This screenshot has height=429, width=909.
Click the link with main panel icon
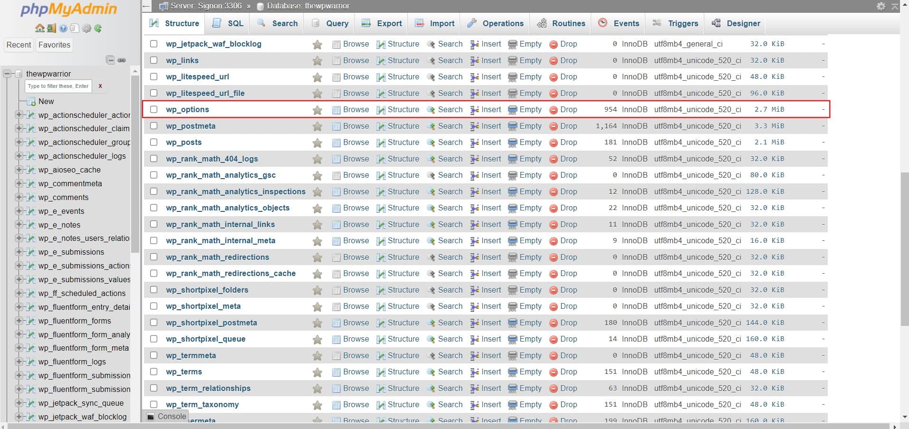coord(122,60)
